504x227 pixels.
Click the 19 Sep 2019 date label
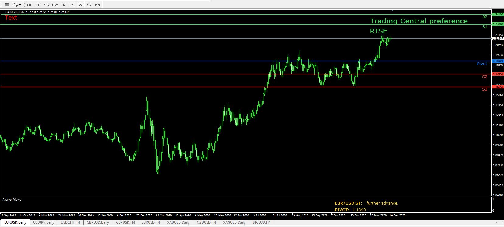coord(9,215)
